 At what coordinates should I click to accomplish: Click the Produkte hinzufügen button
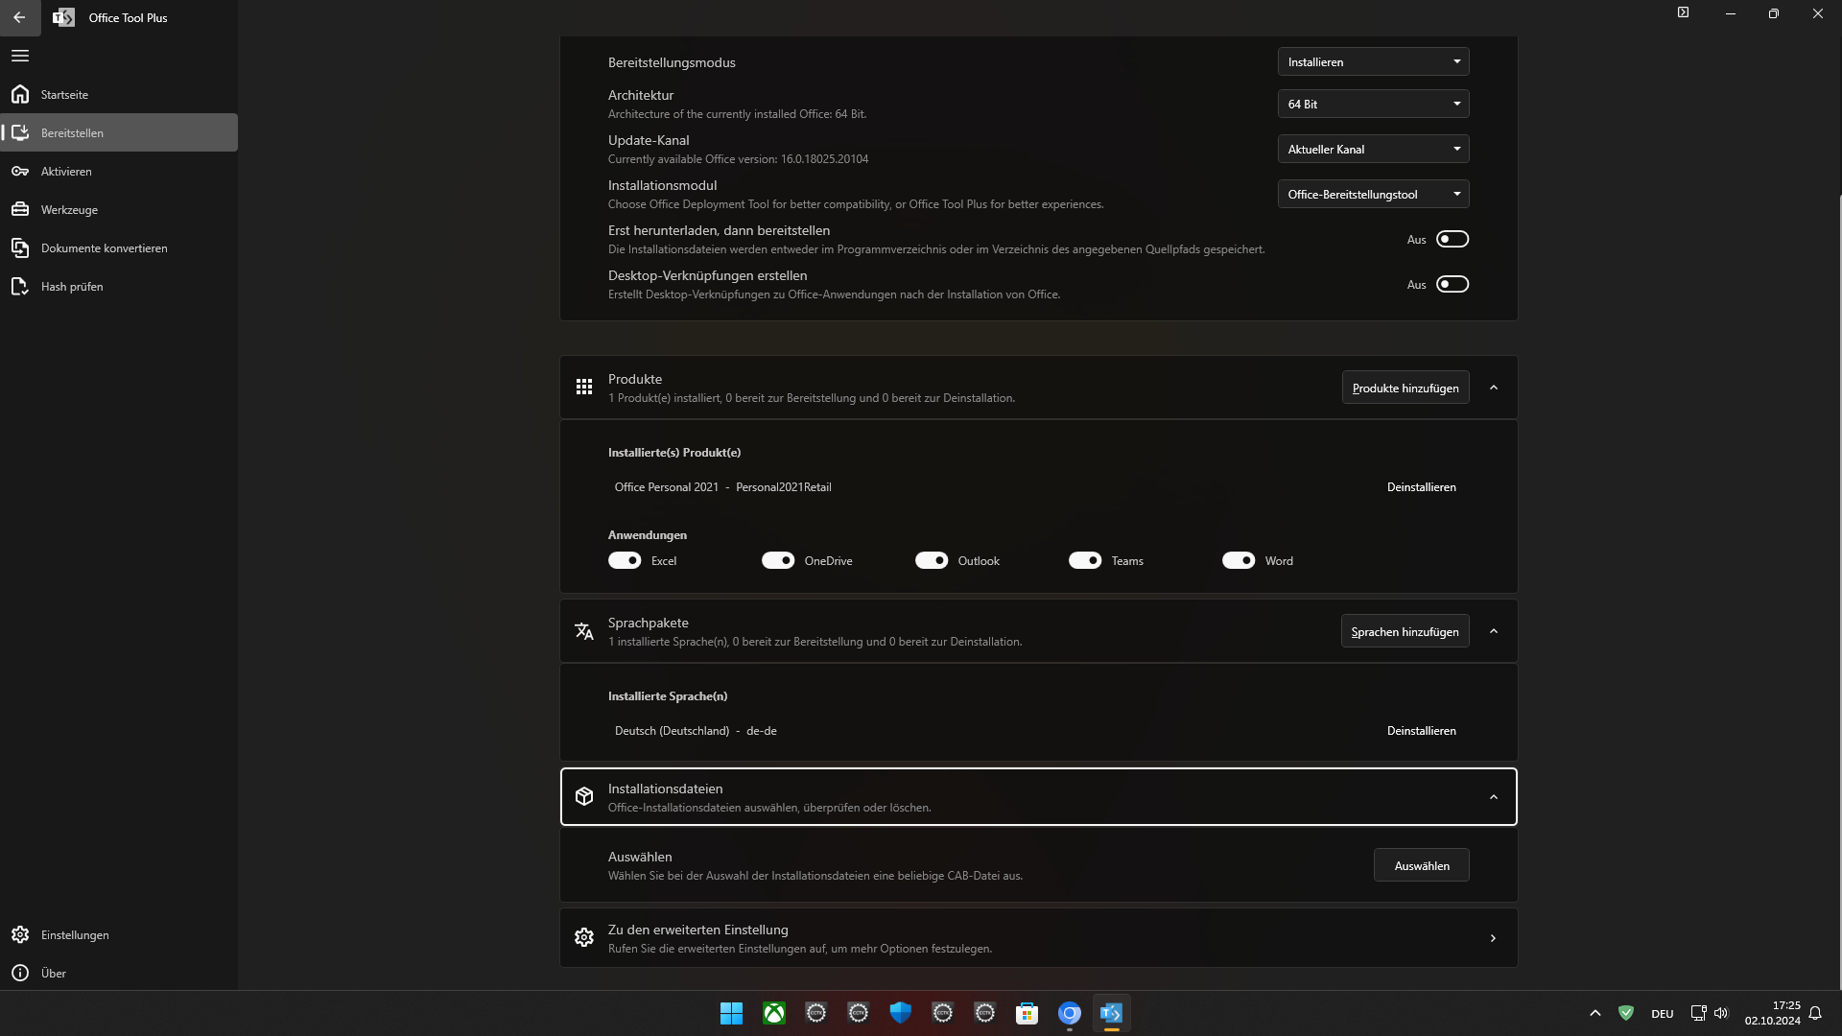(x=1405, y=388)
